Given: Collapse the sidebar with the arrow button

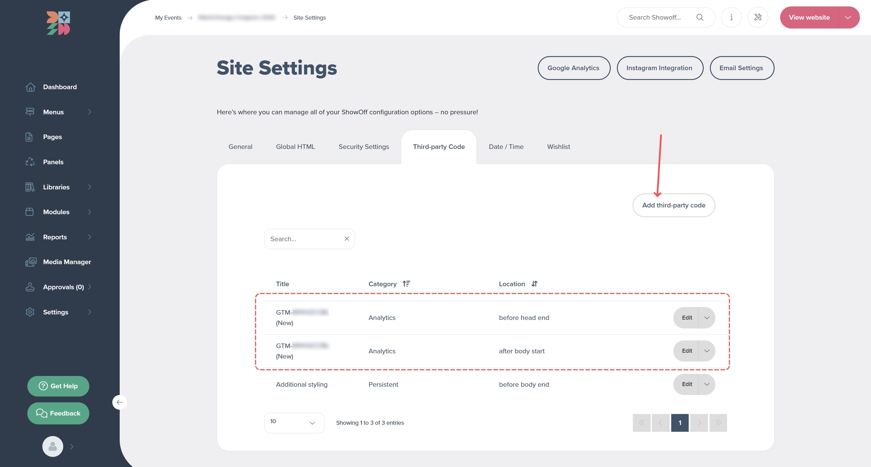Looking at the screenshot, I should (120, 402).
